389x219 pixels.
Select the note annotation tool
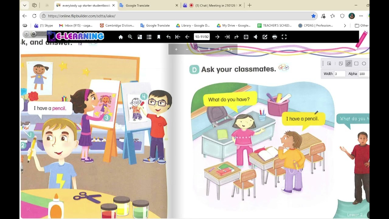point(341,64)
